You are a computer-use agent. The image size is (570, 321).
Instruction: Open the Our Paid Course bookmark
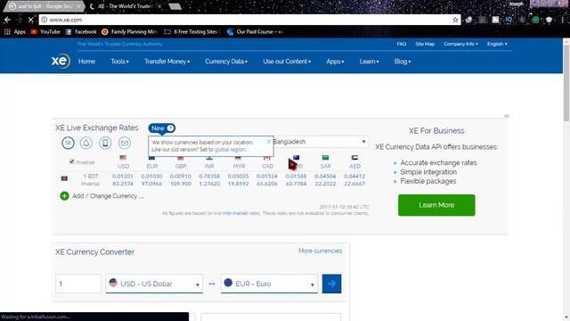256,32
